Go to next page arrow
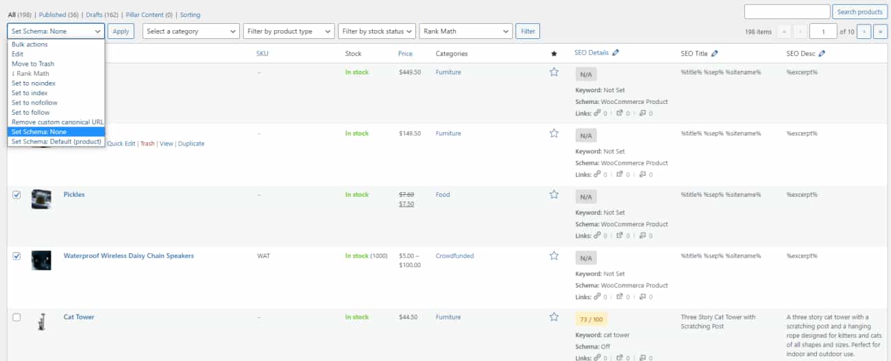Viewport: 891px width, 361px height. (864, 31)
